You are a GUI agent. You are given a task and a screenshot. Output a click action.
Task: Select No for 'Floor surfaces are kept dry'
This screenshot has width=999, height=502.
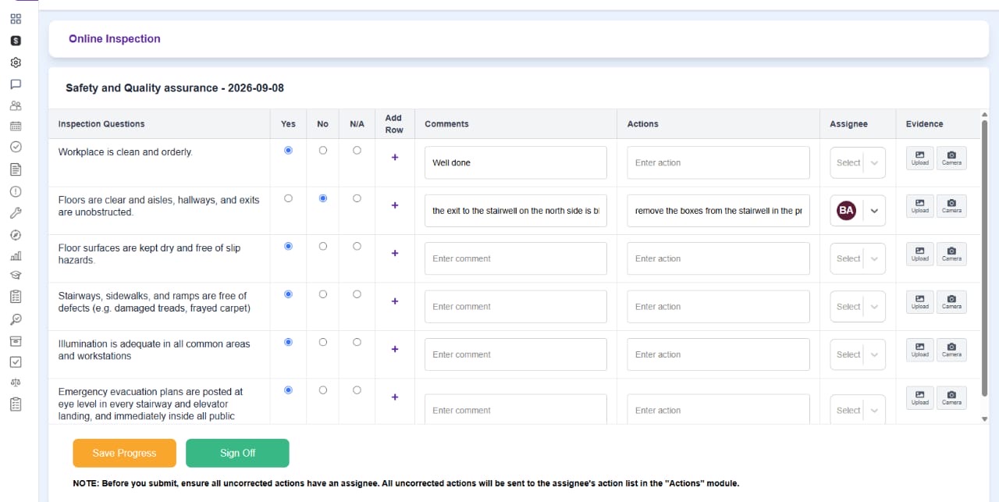click(323, 246)
